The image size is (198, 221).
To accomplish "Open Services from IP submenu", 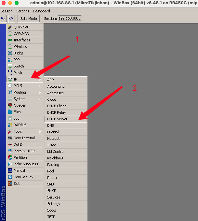I will point(66,197).
